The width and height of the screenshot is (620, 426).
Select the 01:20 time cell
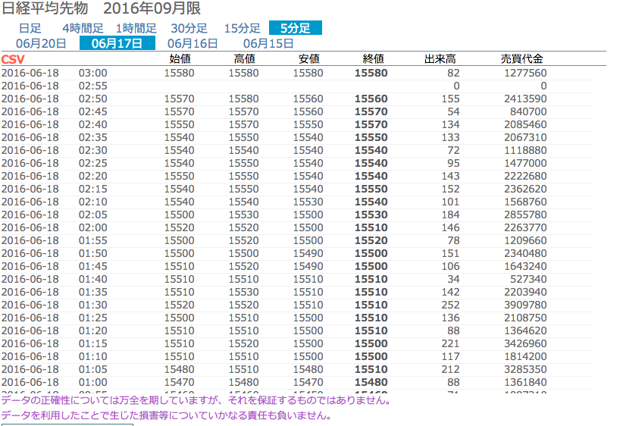(93, 330)
